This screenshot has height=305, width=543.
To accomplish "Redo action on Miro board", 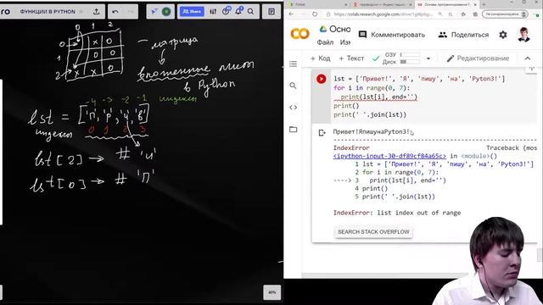I will (131, 11).
